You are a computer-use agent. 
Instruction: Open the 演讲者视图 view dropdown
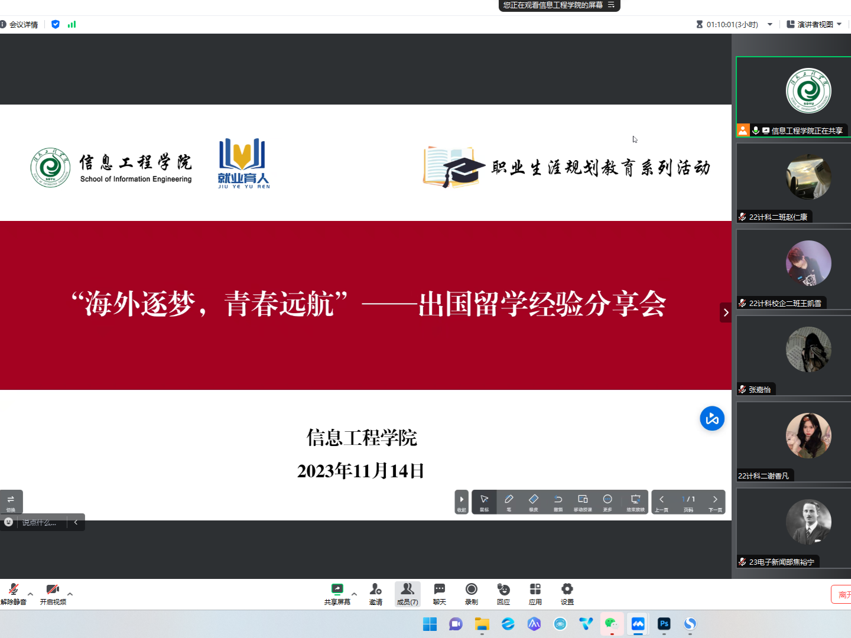814,24
